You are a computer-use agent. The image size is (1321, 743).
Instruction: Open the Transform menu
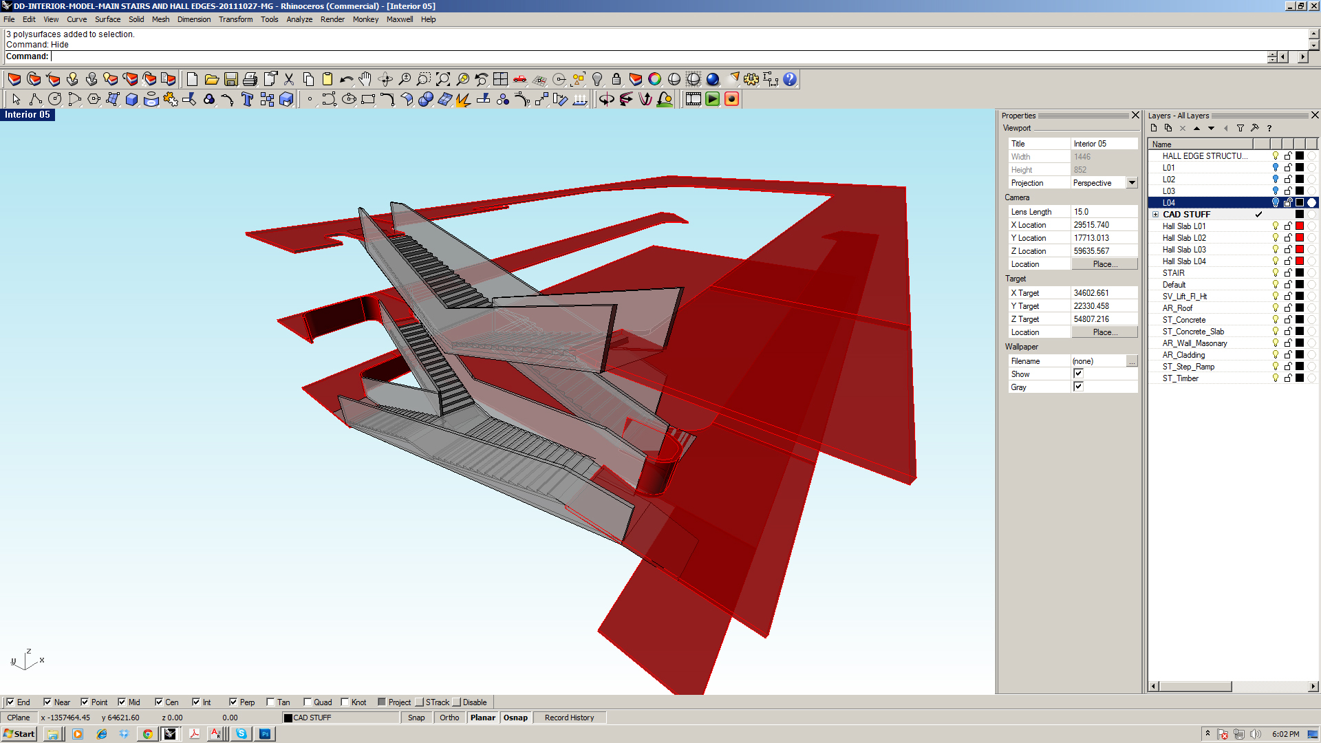tap(235, 19)
